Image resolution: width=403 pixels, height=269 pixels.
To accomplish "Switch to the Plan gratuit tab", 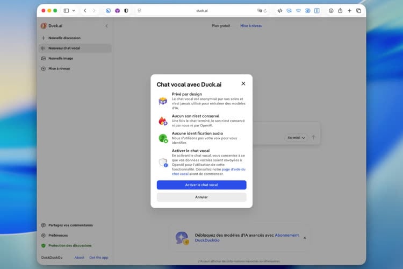I will (x=221, y=25).
